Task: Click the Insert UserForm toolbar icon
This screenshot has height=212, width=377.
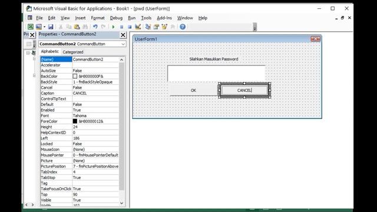Action: point(38,26)
